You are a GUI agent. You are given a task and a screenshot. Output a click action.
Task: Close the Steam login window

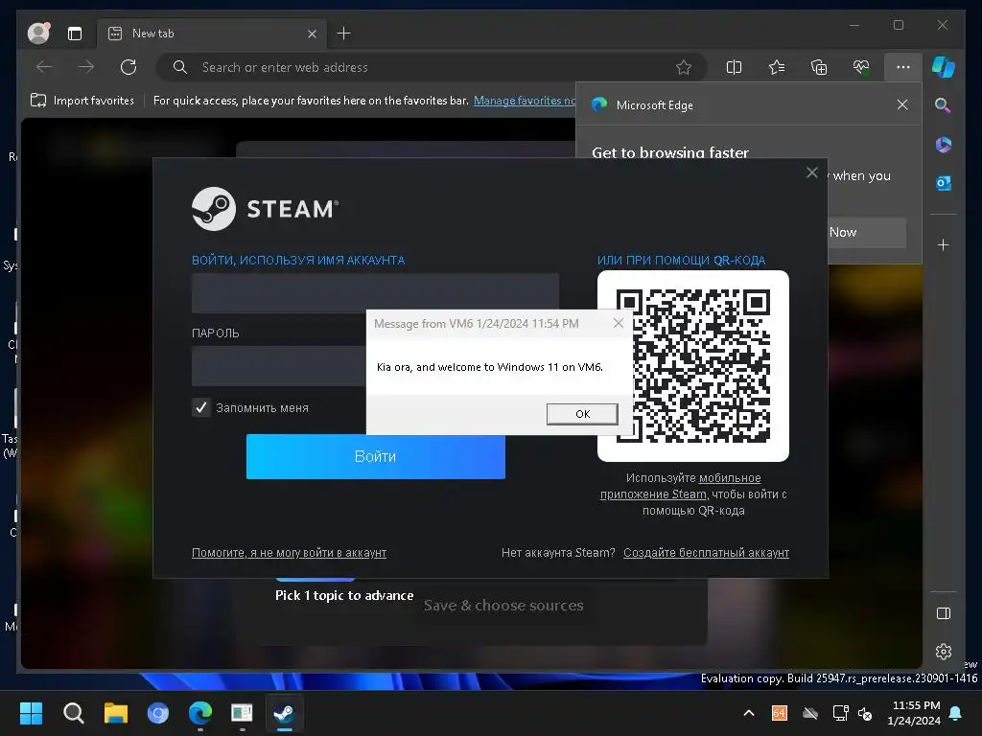[811, 172]
